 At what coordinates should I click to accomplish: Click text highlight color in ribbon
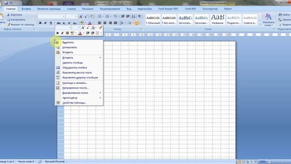(x=82, y=23)
